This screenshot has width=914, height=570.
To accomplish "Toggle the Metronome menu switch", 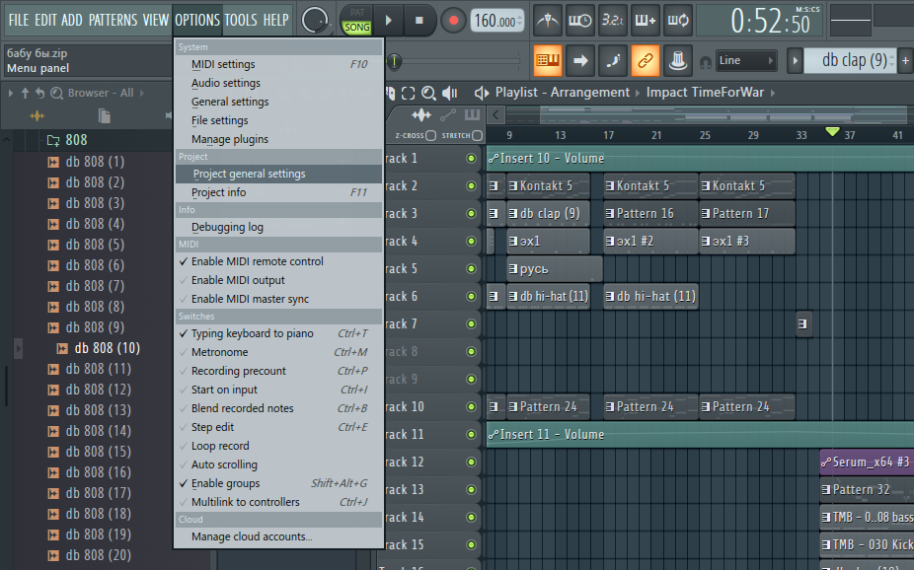I will pyautogui.click(x=279, y=352).
